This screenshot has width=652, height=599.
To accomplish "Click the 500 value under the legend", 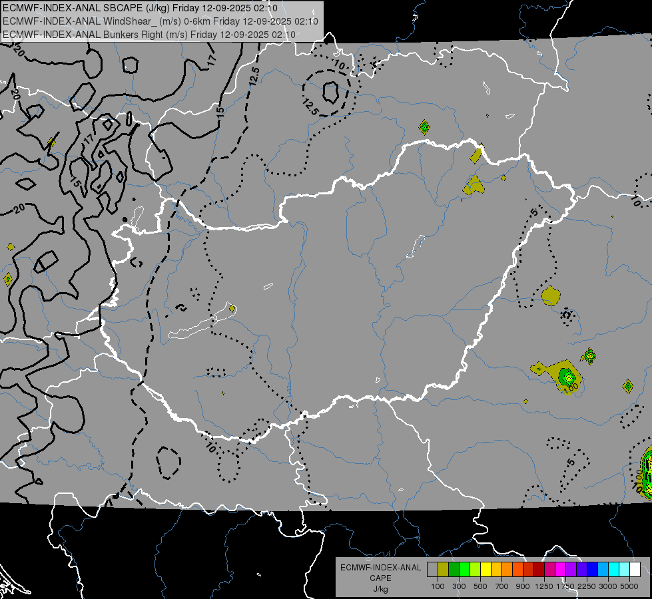I will click(480, 586).
